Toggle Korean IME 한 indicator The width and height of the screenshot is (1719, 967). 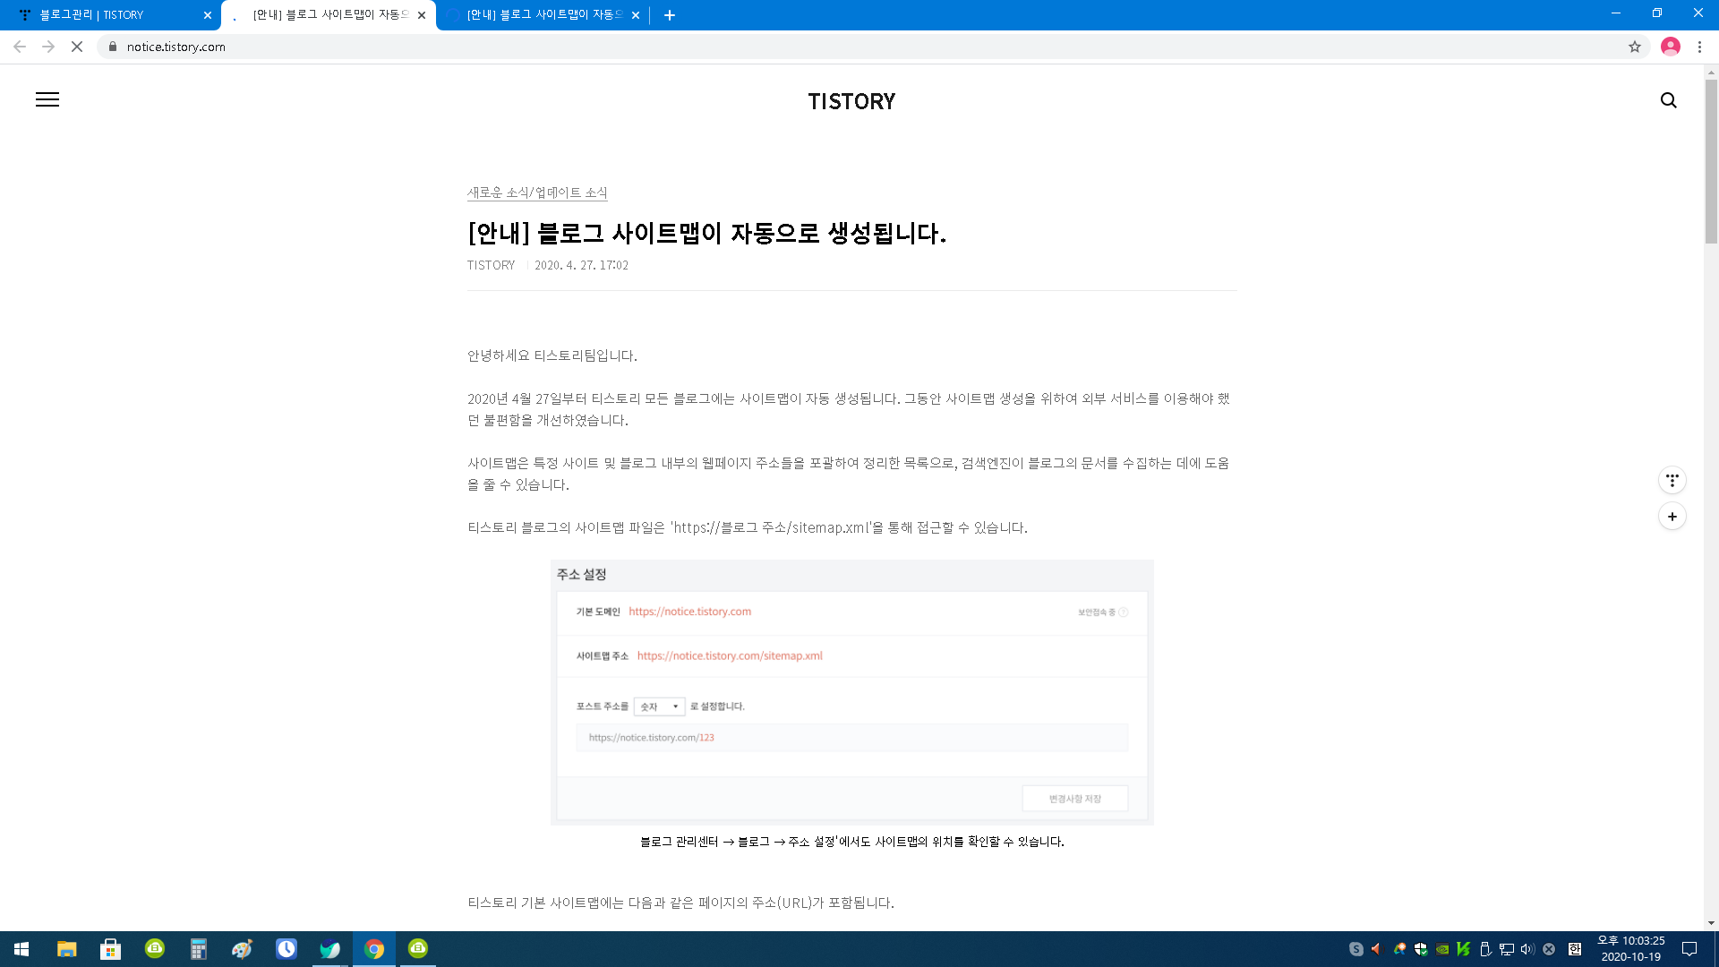pyautogui.click(x=1574, y=949)
